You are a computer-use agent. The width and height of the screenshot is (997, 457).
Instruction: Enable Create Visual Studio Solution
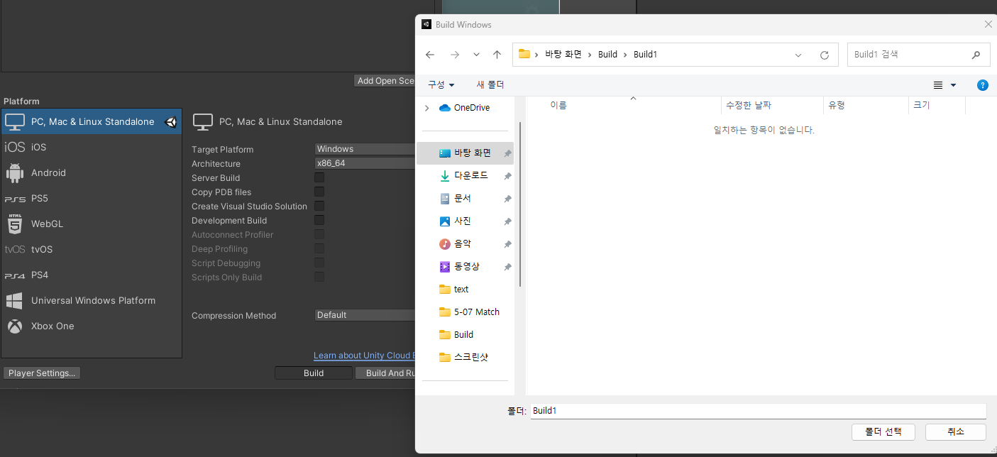(319, 206)
